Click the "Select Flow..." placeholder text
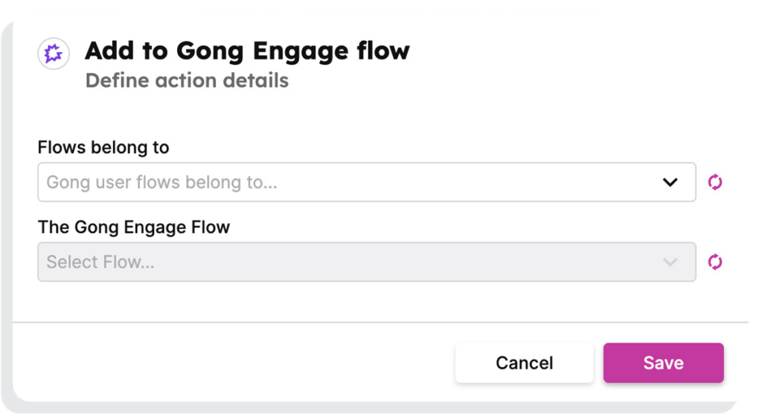762x414 pixels. tap(100, 262)
